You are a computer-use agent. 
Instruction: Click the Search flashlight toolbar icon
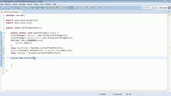click(x=63, y=8)
